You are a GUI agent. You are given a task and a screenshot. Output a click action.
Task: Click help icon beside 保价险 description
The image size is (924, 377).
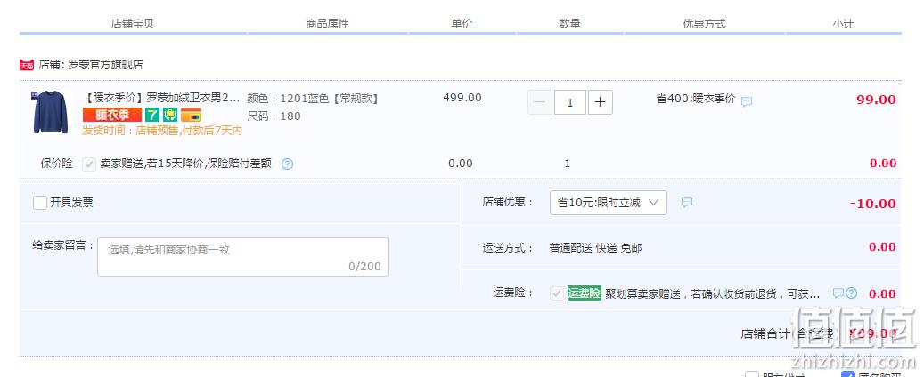point(287,164)
